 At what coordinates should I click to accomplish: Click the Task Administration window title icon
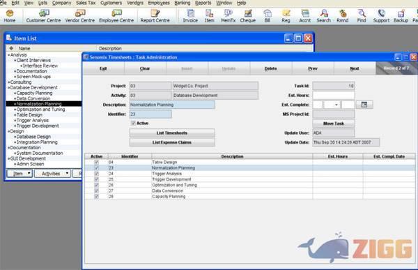click(x=86, y=57)
